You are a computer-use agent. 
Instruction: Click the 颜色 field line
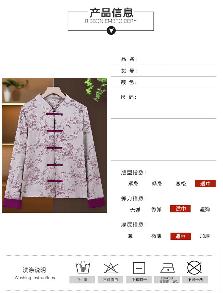[x=164, y=82]
